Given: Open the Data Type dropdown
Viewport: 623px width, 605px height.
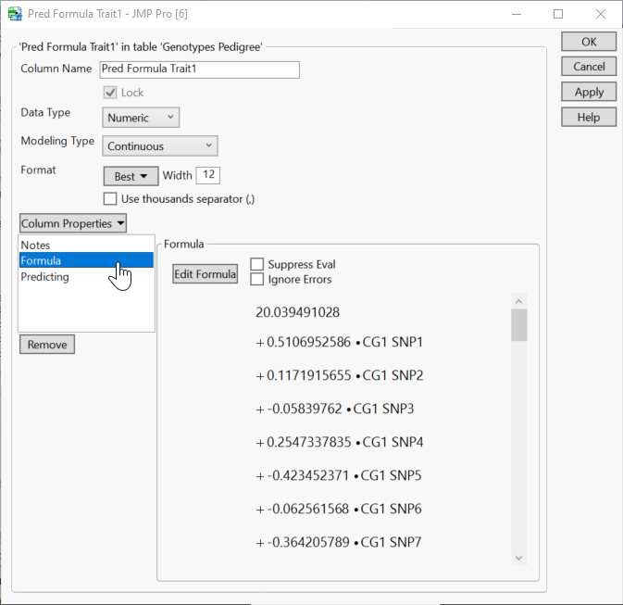Looking at the screenshot, I should click(x=141, y=118).
